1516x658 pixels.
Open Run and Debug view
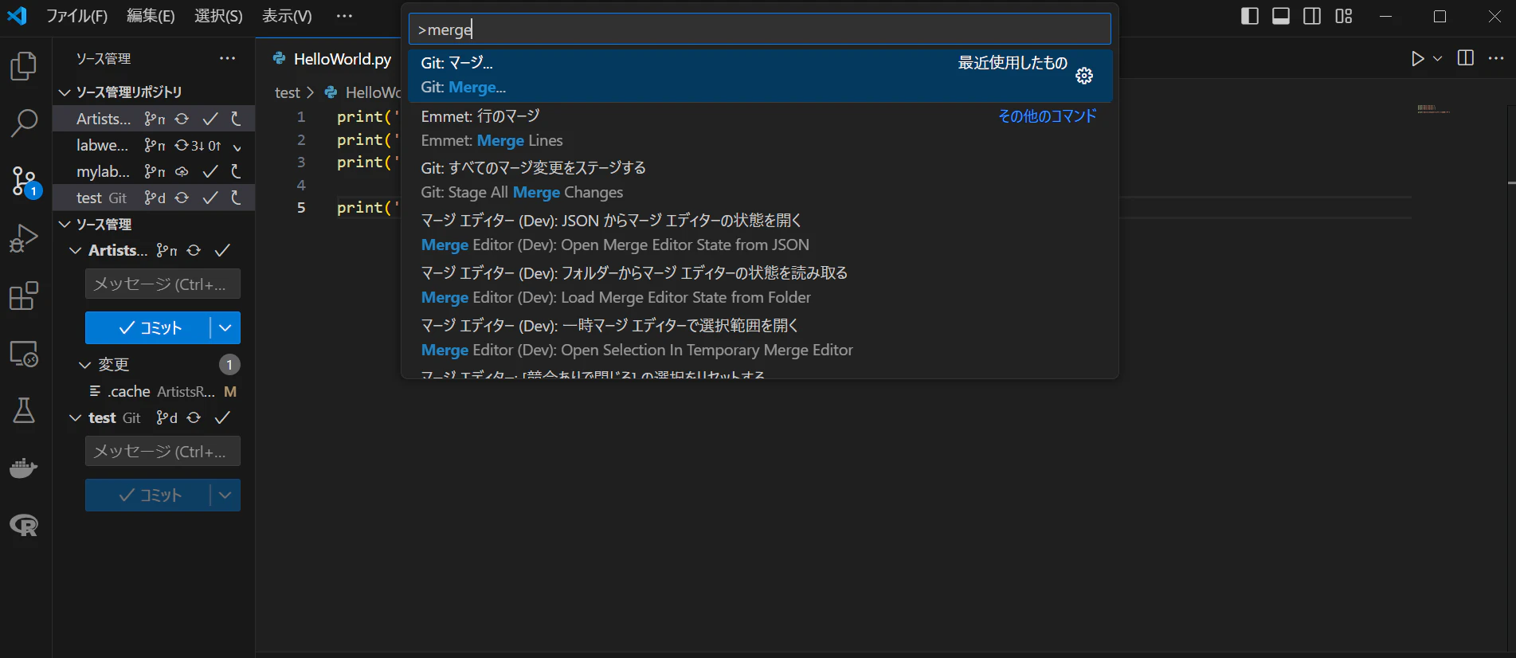[24, 237]
